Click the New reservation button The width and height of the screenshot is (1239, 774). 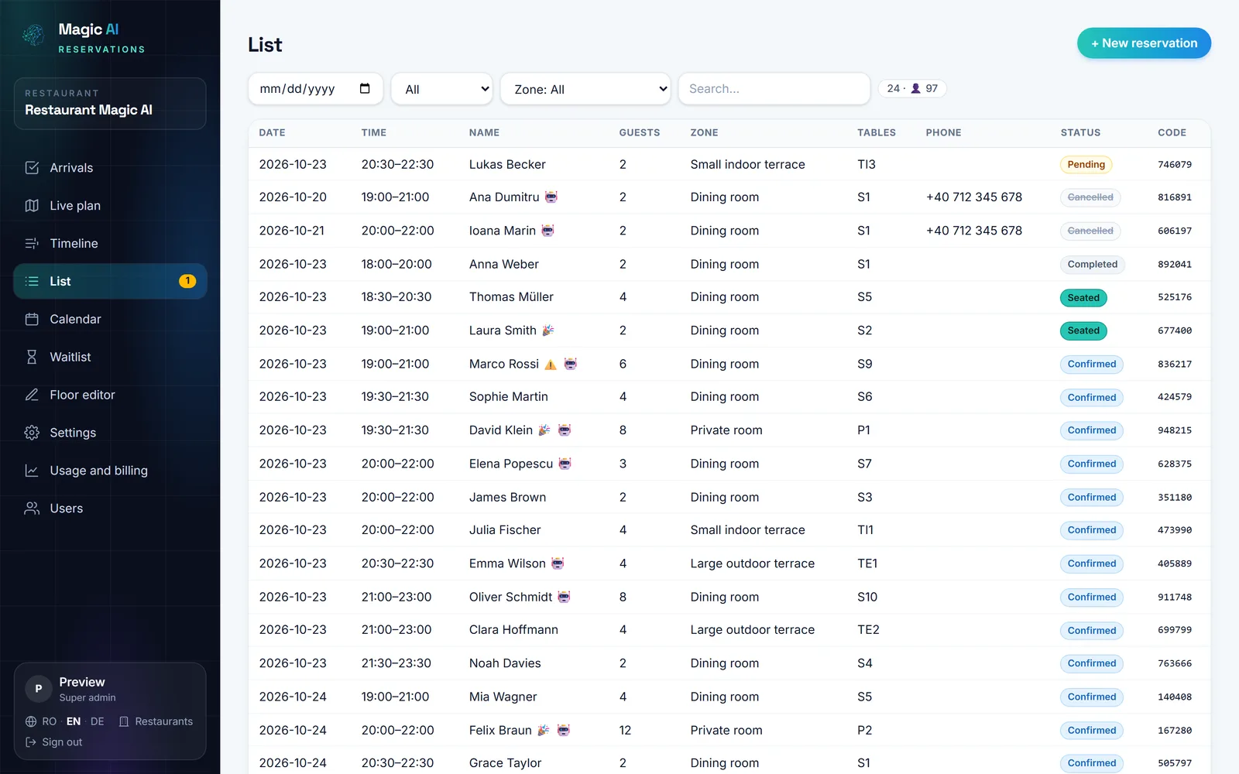[x=1144, y=43]
